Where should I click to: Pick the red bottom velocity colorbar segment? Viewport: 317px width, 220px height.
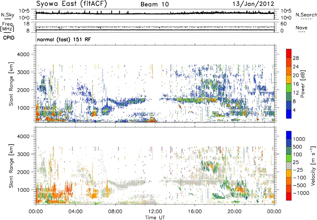(289, 197)
